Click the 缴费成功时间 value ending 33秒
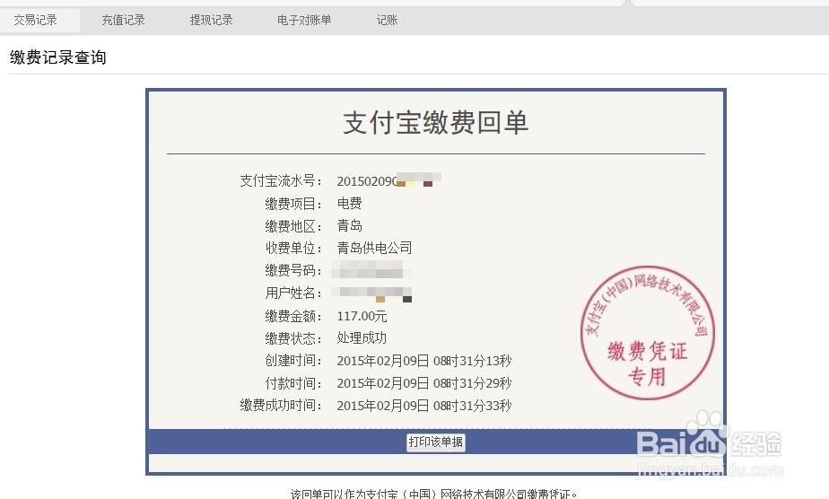This screenshot has height=499, width=829. 424,406
